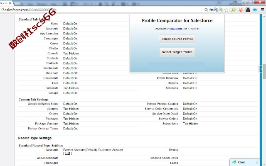
Task: Click the "App Launcher" row label
Action: pos(49,33)
